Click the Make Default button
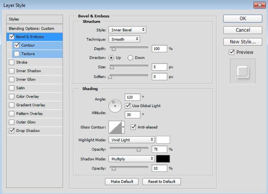The image size is (268, 194). pos(122,181)
